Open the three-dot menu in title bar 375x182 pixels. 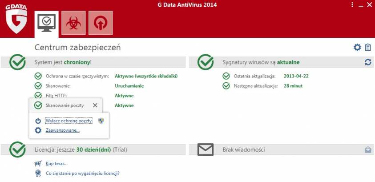click(352, 4)
